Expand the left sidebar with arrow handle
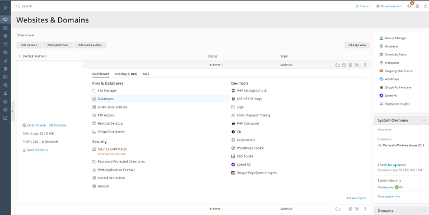The image size is (429, 215). coord(12,111)
